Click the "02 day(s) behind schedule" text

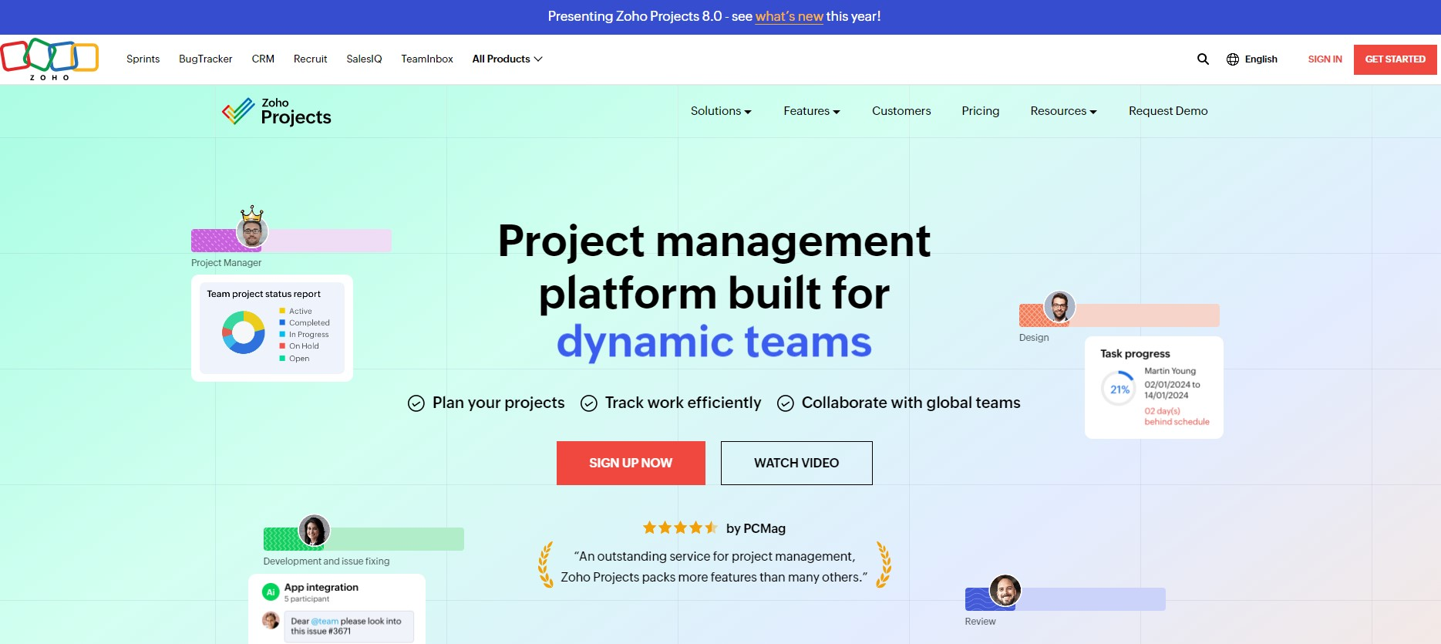1177,416
